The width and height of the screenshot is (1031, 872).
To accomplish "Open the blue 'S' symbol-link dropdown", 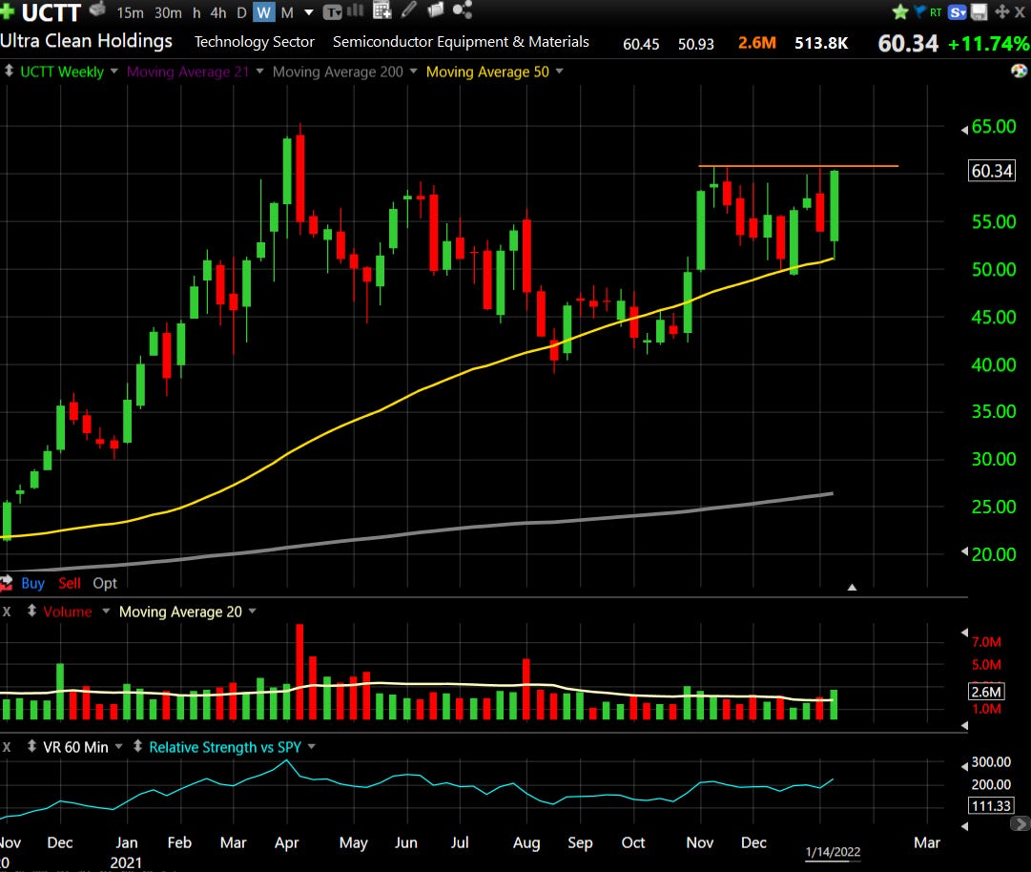I will point(958,11).
